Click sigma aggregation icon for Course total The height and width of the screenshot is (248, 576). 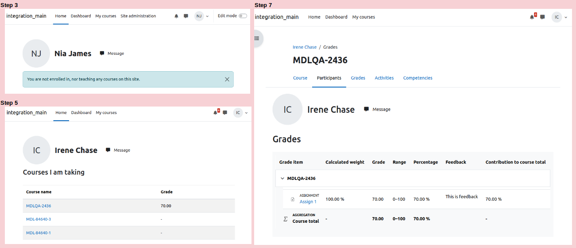(x=286, y=219)
